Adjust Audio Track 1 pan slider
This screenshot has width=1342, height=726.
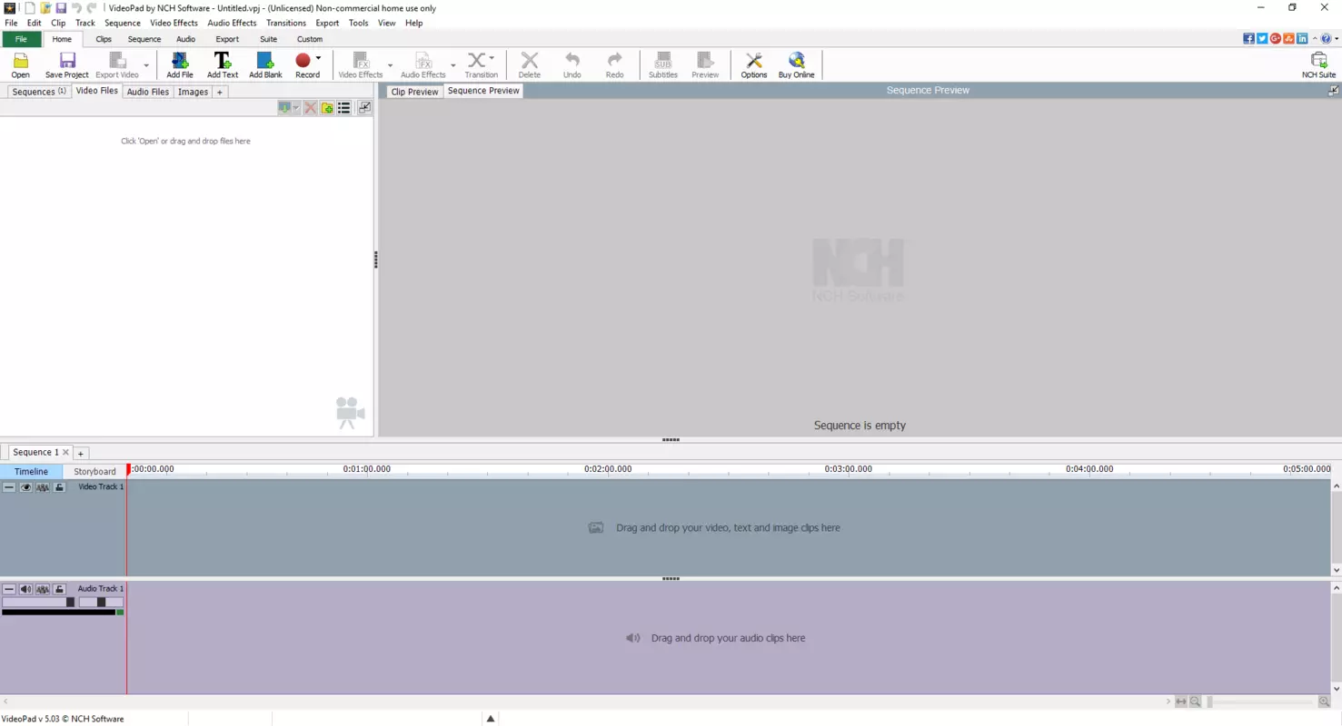[x=101, y=602]
